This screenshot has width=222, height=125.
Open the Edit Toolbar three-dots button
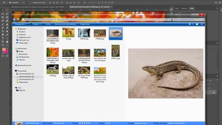click(x=7, y=45)
